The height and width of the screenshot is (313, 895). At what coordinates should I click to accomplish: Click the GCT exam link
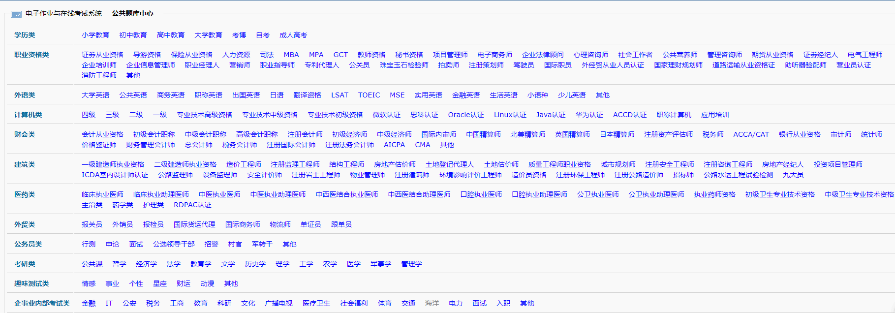pyautogui.click(x=340, y=55)
